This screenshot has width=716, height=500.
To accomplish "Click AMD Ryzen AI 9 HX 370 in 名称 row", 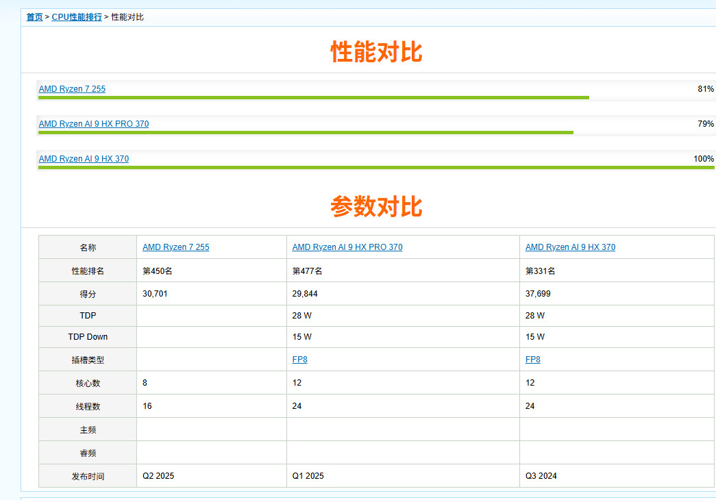I will point(570,247).
